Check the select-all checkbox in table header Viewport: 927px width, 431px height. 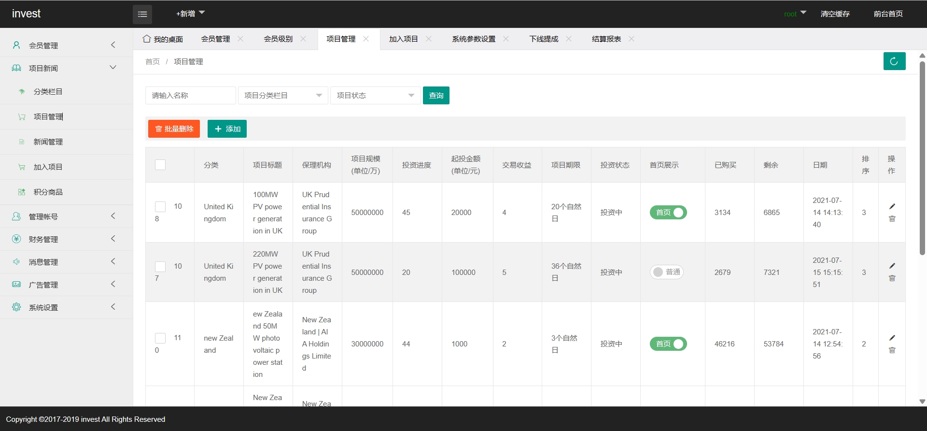tap(160, 165)
